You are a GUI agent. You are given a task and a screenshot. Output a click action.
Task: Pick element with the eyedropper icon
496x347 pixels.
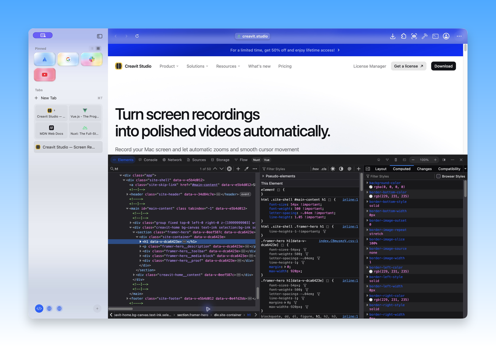(246, 169)
